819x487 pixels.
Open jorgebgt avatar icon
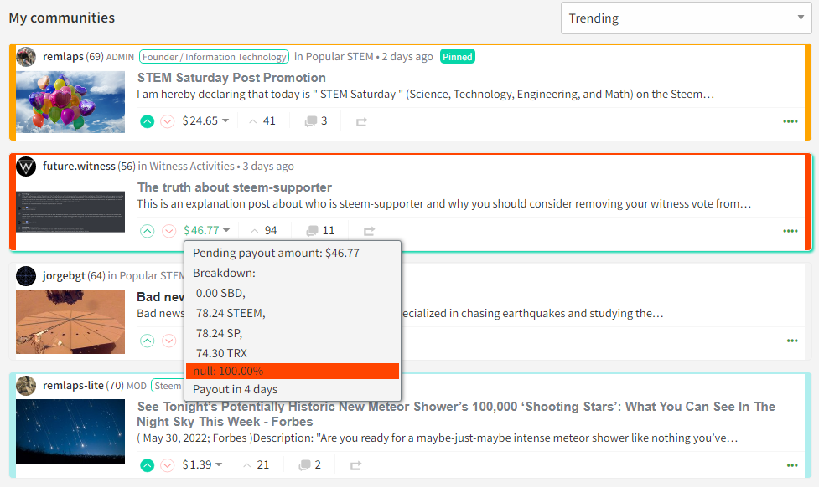[26, 276]
